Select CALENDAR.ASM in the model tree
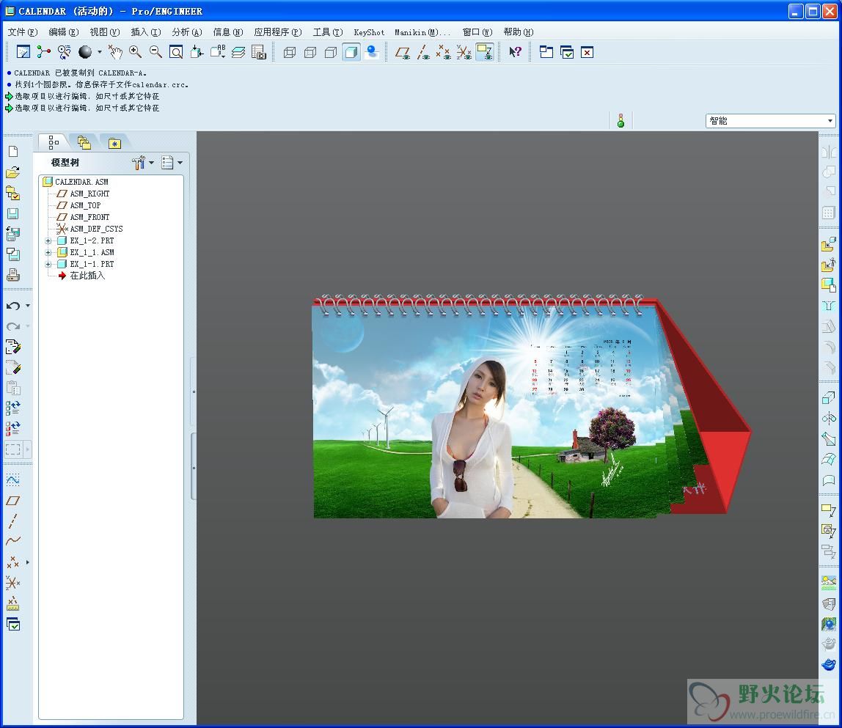This screenshot has height=728, width=842. coord(81,182)
